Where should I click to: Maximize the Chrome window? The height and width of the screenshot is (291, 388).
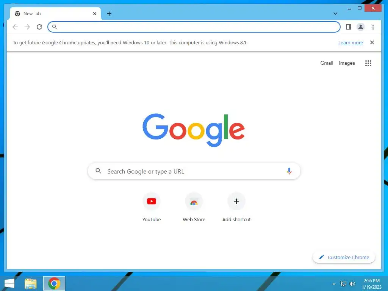click(x=360, y=8)
